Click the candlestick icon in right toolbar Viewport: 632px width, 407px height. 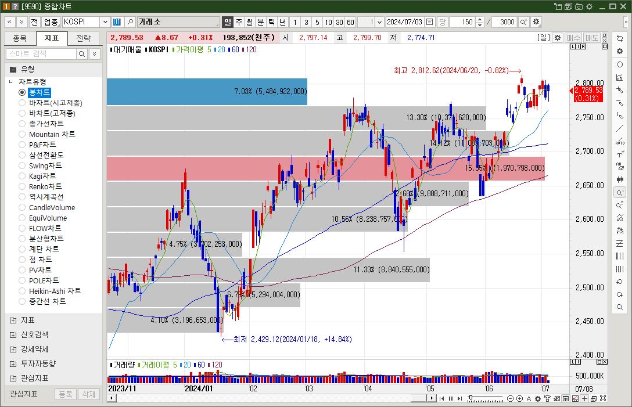620,180
